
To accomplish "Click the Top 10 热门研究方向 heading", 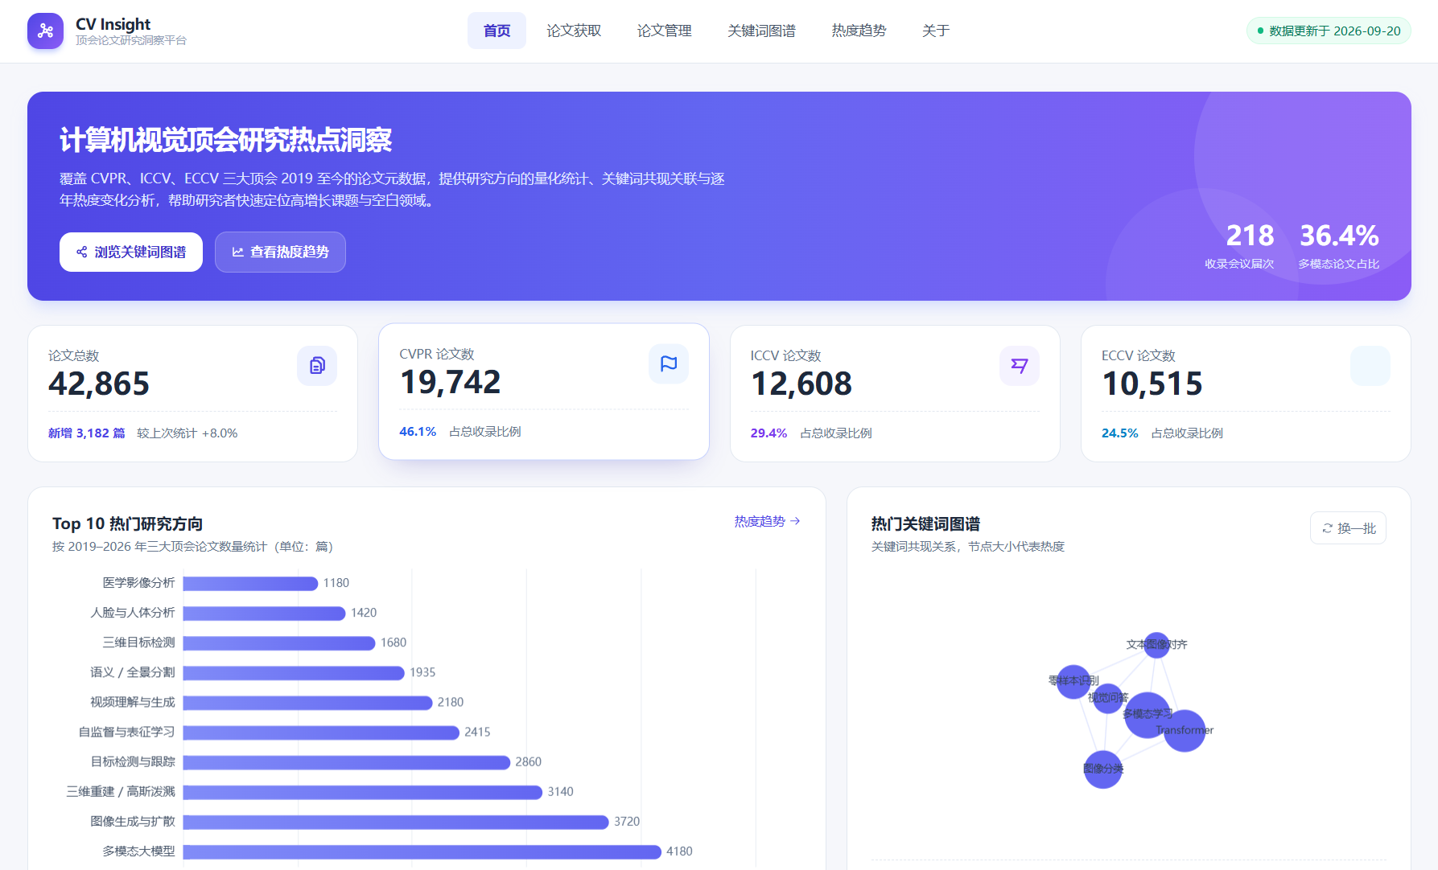I will [x=127, y=524].
